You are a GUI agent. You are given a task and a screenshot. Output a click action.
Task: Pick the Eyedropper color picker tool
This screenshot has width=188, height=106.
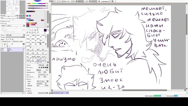pos(38,33)
